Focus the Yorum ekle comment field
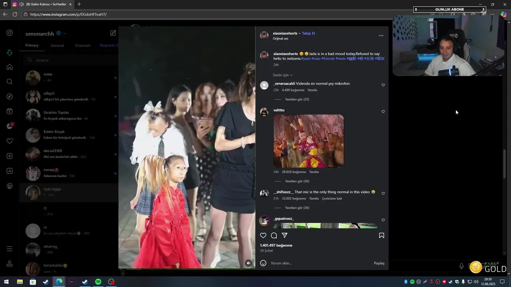Viewport: 511px width, 287px height. pyautogui.click(x=319, y=263)
